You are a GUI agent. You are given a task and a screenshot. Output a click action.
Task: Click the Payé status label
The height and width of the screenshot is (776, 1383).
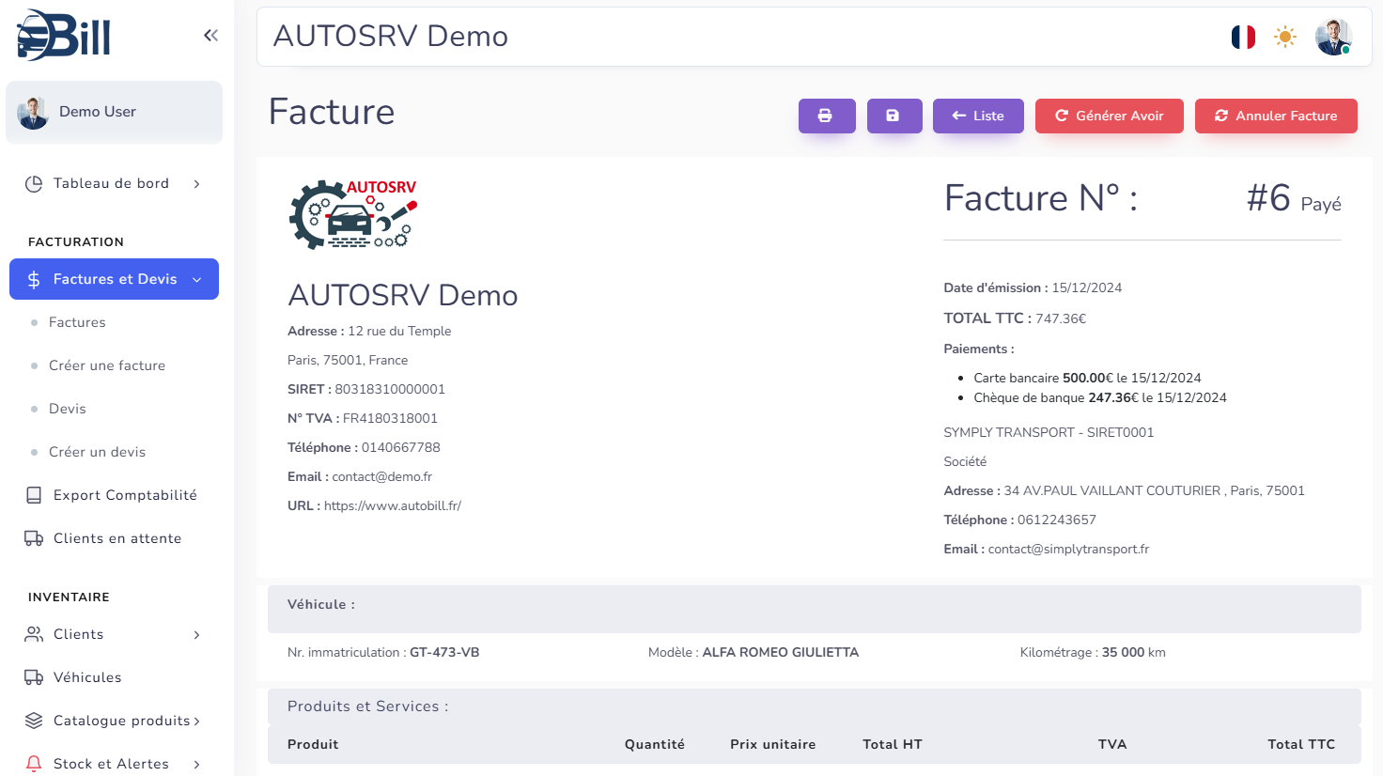1321,204
